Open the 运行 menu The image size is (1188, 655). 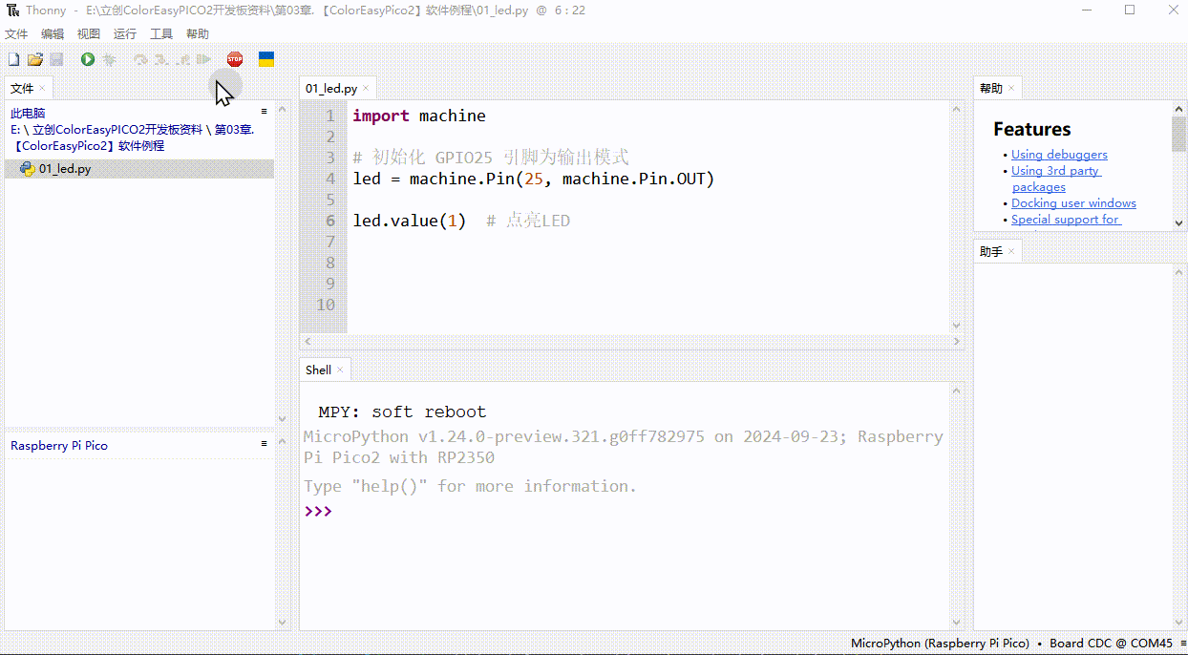click(125, 34)
